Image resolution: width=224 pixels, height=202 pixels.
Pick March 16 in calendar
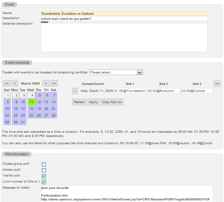16,109
